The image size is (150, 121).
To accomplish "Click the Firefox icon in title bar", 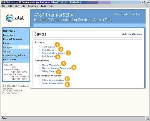I will coord(2,2).
